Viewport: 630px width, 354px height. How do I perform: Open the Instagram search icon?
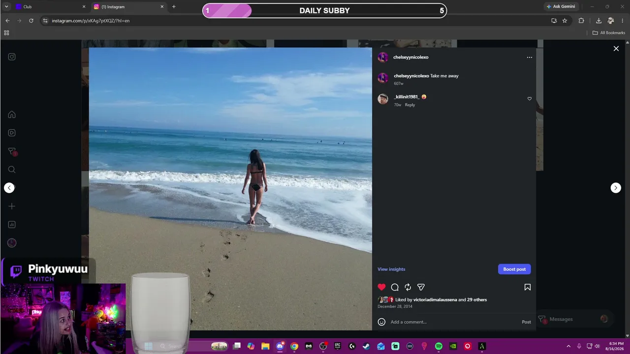(x=12, y=170)
